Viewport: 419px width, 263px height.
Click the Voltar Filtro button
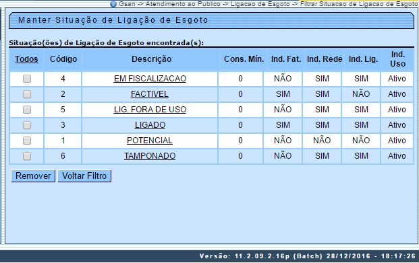(x=84, y=176)
